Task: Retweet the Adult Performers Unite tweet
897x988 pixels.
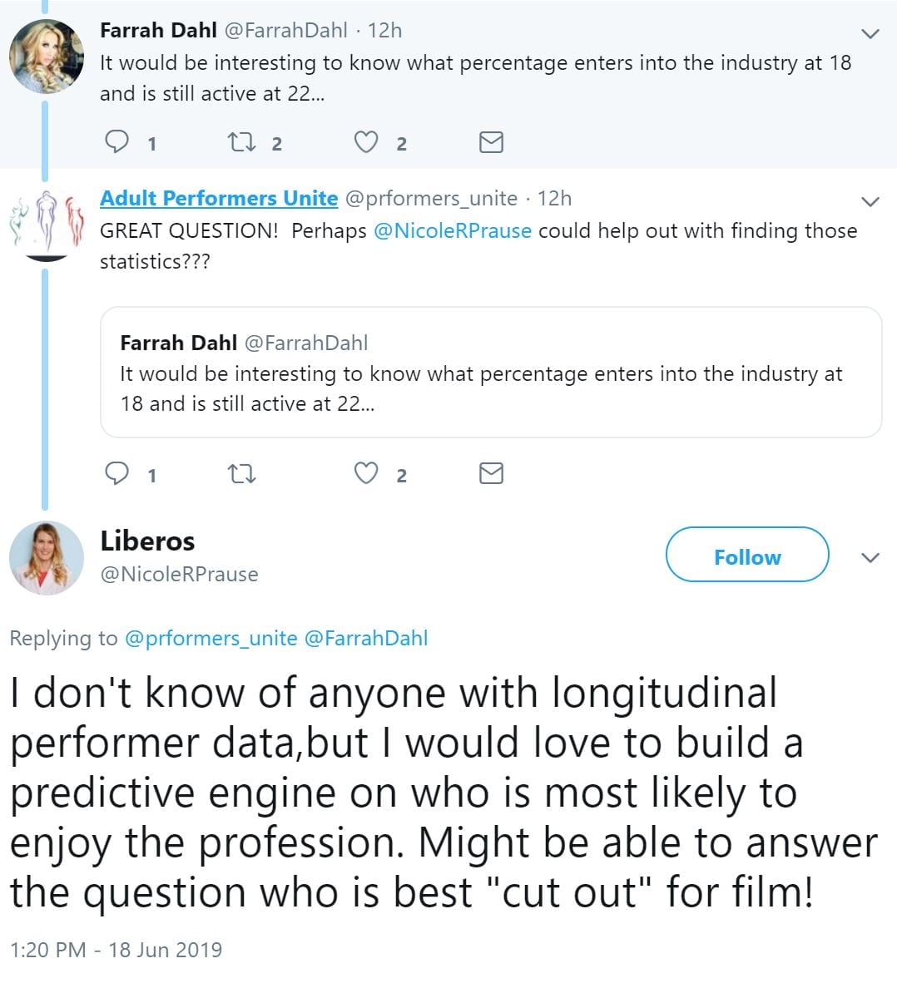Action: [x=241, y=473]
